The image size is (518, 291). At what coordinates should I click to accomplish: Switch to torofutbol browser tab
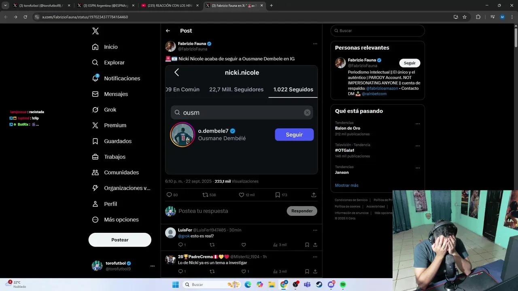[x=41, y=6]
